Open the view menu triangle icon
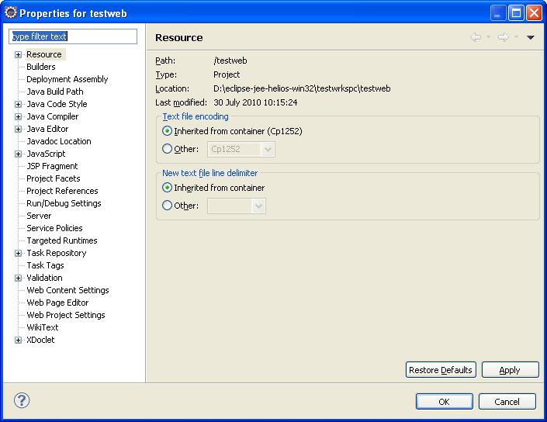Viewport: 547px width, 422px height. 531,37
